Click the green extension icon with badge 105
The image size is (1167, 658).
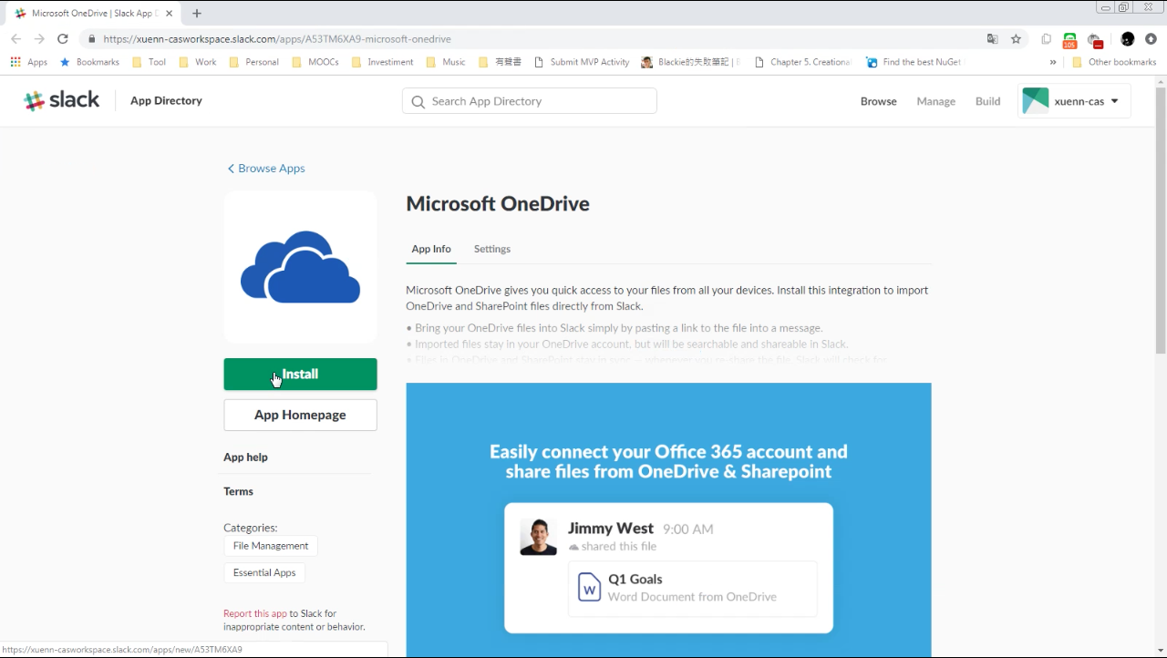(1070, 40)
